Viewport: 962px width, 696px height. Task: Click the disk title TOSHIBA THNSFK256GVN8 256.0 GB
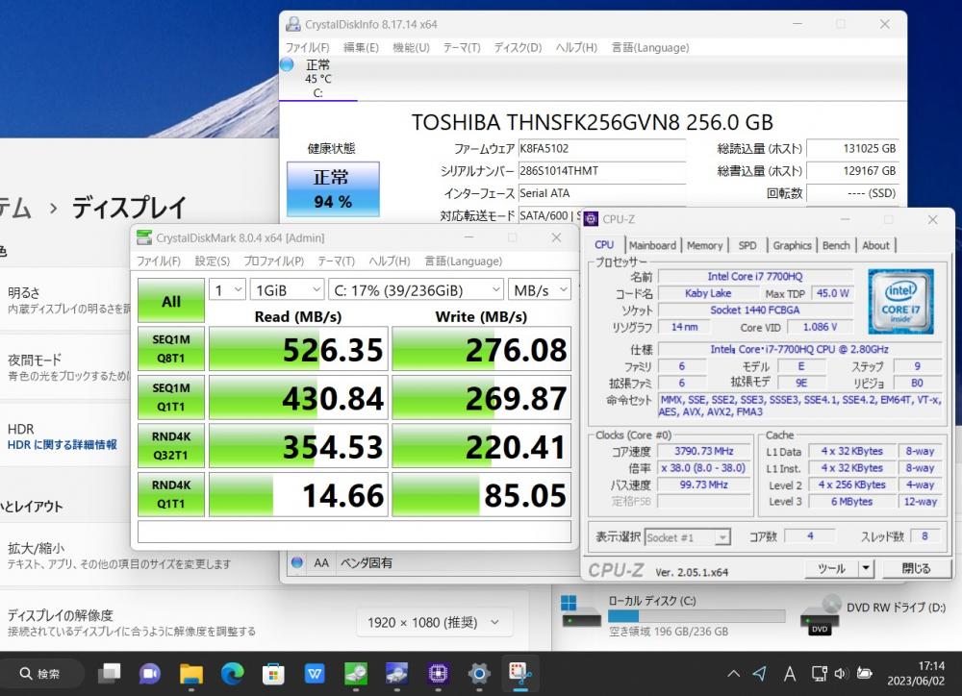tap(593, 122)
